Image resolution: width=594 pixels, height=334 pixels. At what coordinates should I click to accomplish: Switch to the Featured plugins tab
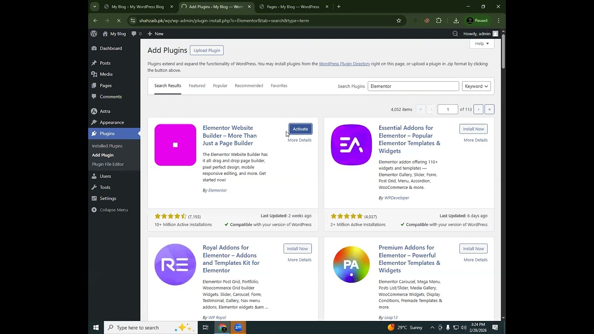tap(197, 86)
